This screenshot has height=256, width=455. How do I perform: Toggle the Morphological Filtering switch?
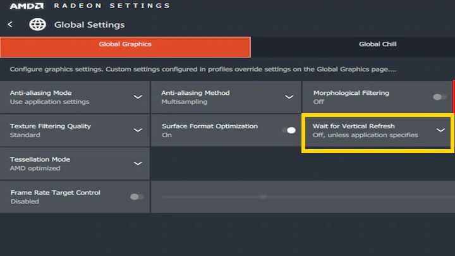click(439, 97)
